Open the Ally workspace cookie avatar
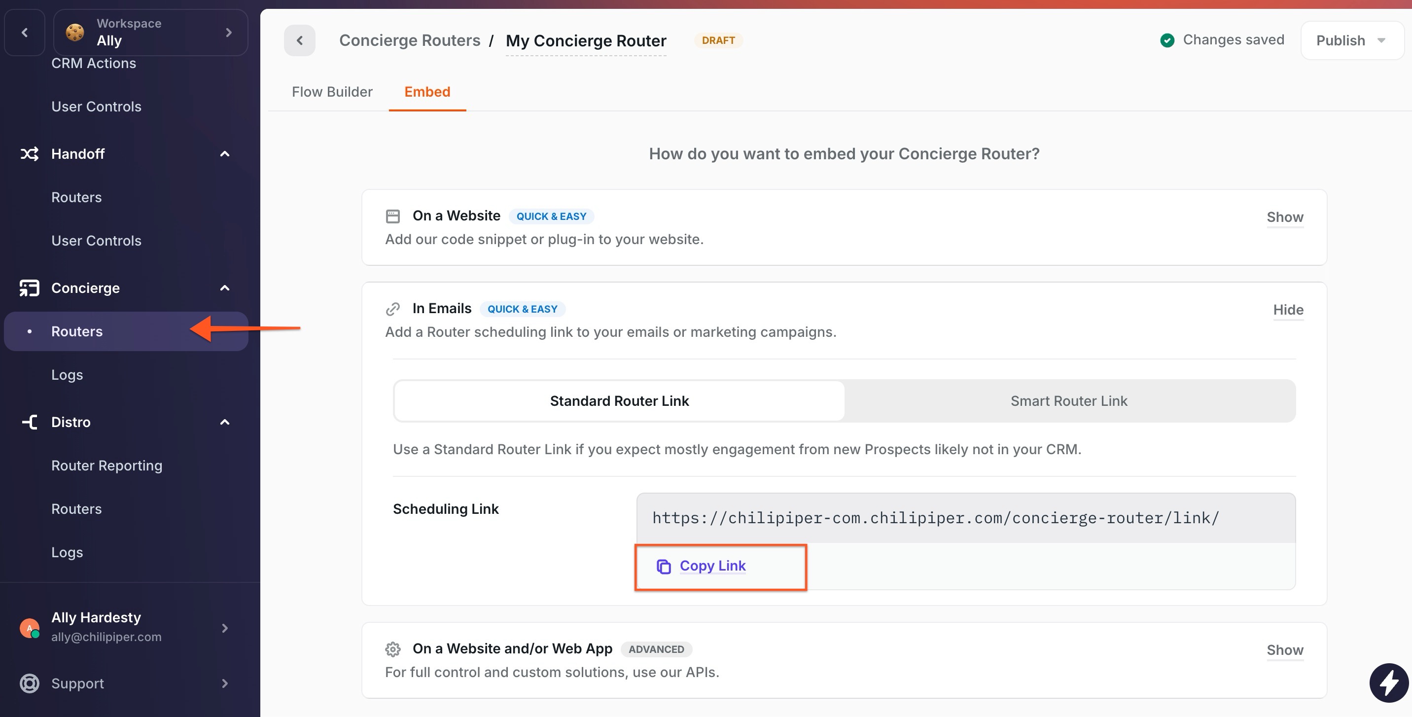1412x717 pixels. click(75, 33)
